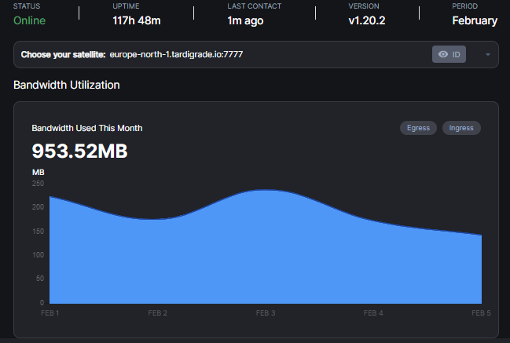Click the 953.52MB bandwidth total
The image size is (510, 343).
coord(79,151)
